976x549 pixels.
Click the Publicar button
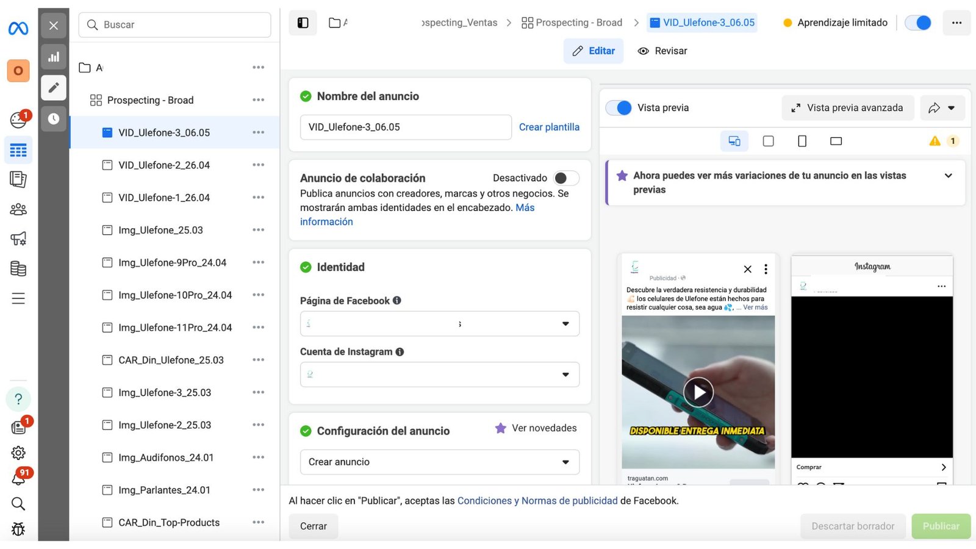tap(941, 526)
